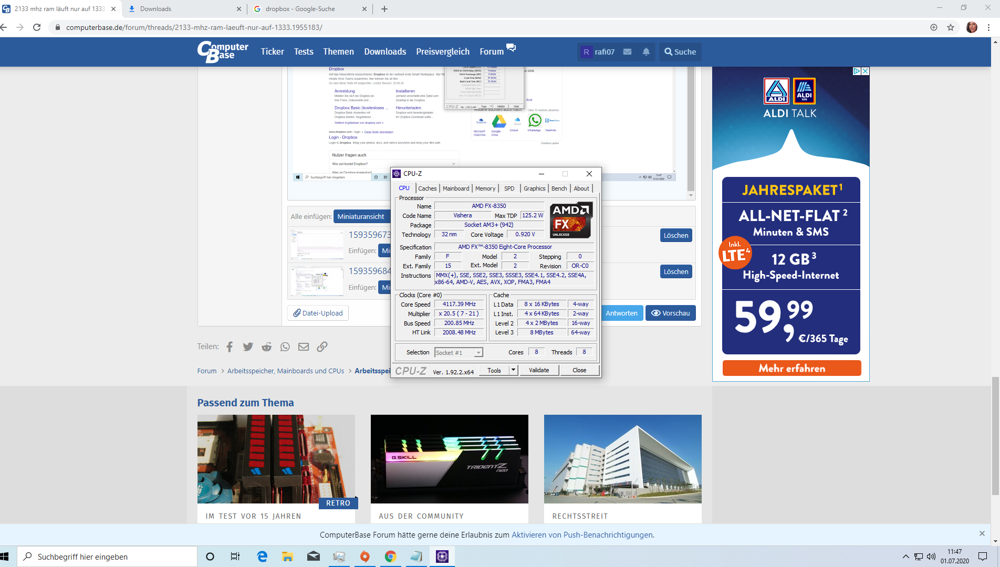Image resolution: width=1000 pixels, height=567 pixels.
Task: Click the Suche search button
Action: (680, 51)
